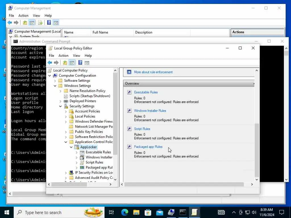
Task: Click arrow icon beside More about rule enforcement
Action: click(x=129, y=72)
